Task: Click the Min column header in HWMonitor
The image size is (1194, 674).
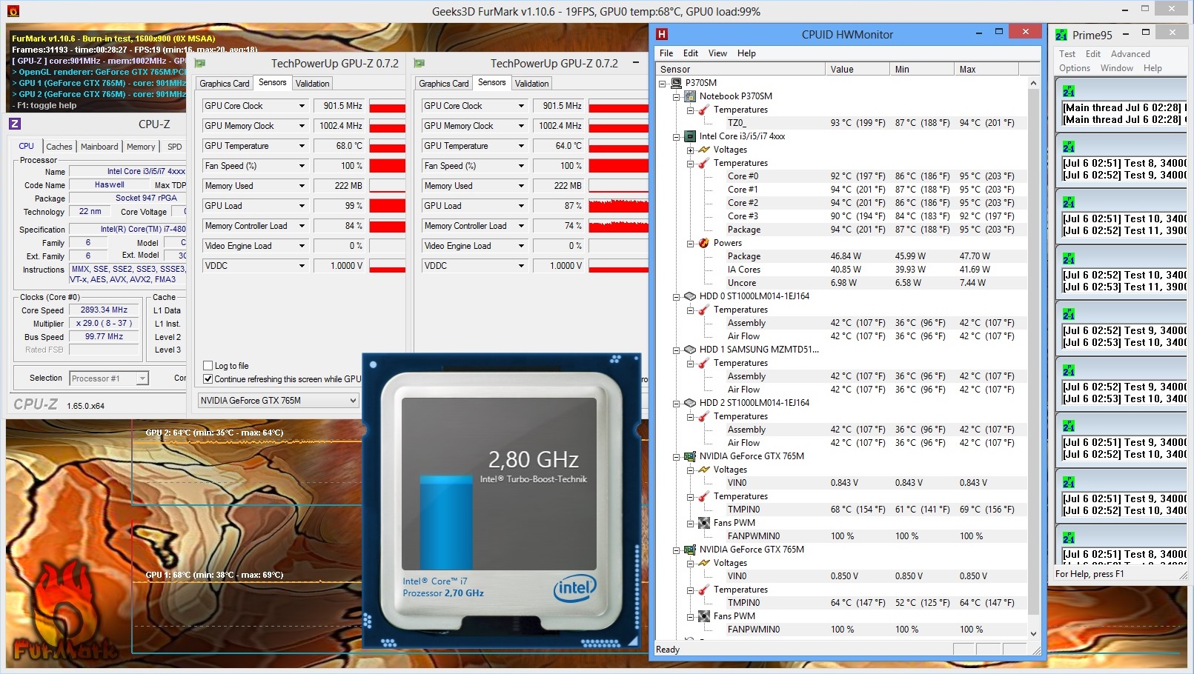Action: [x=922, y=70]
